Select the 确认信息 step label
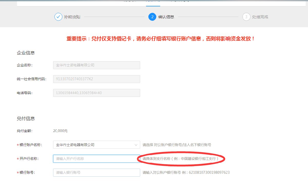Image resolution: width=308 pixels, height=194 pixels. 166,17
